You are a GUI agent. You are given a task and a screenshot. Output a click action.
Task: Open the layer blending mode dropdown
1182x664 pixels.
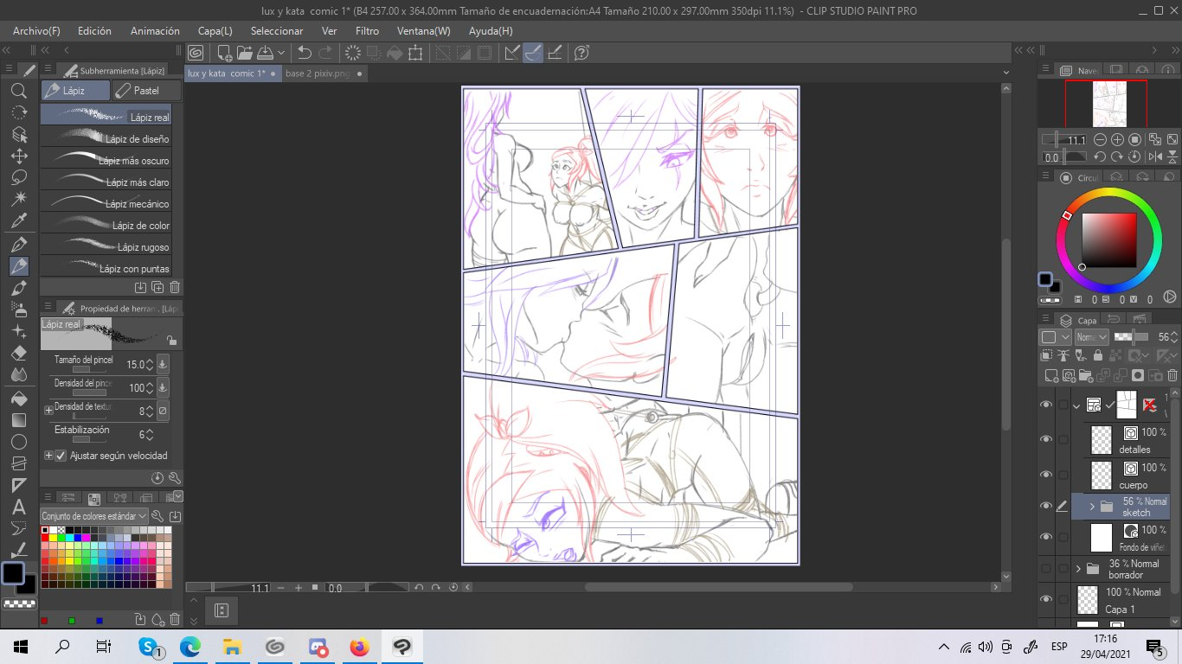click(x=1091, y=337)
